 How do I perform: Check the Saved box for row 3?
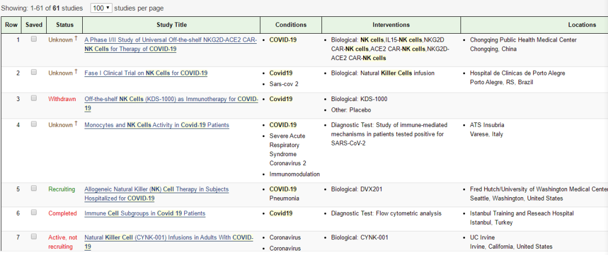click(34, 98)
